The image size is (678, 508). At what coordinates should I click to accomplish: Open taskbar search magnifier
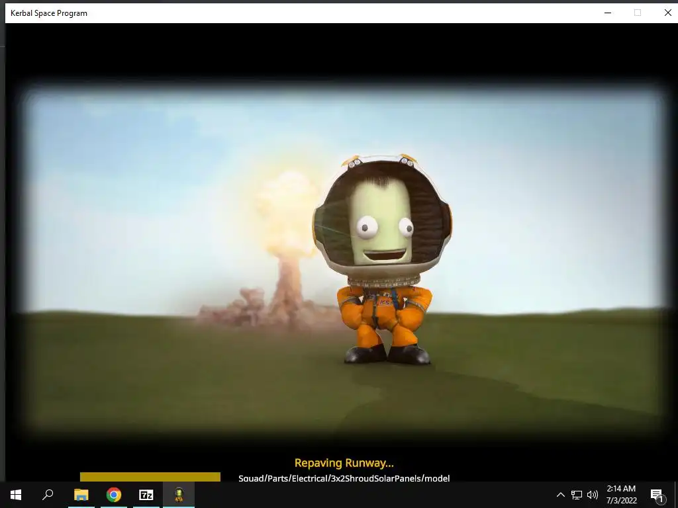click(x=48, y=495)
